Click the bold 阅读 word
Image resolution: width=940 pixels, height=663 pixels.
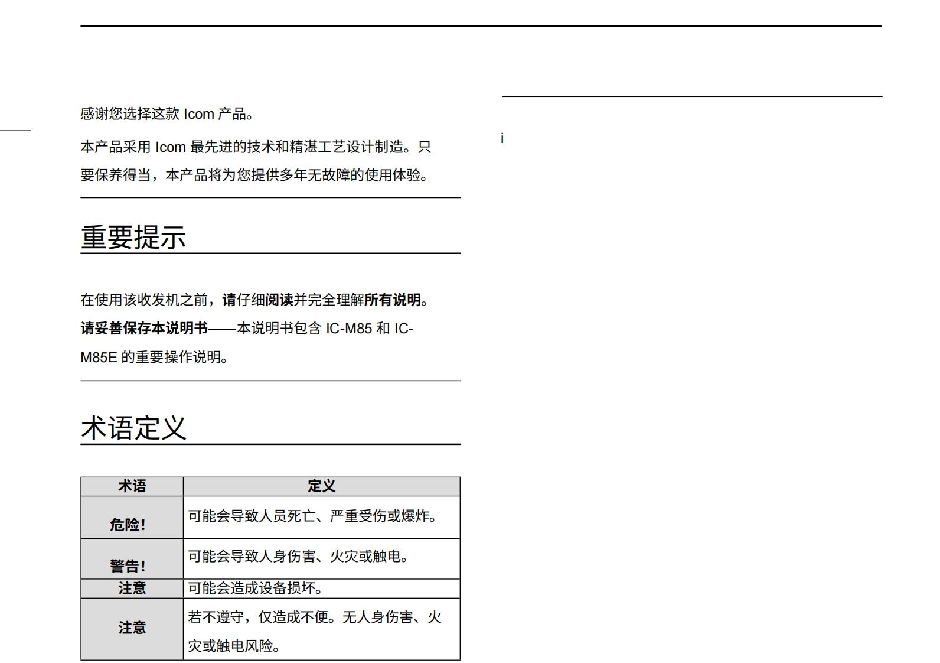click(279, 300)
